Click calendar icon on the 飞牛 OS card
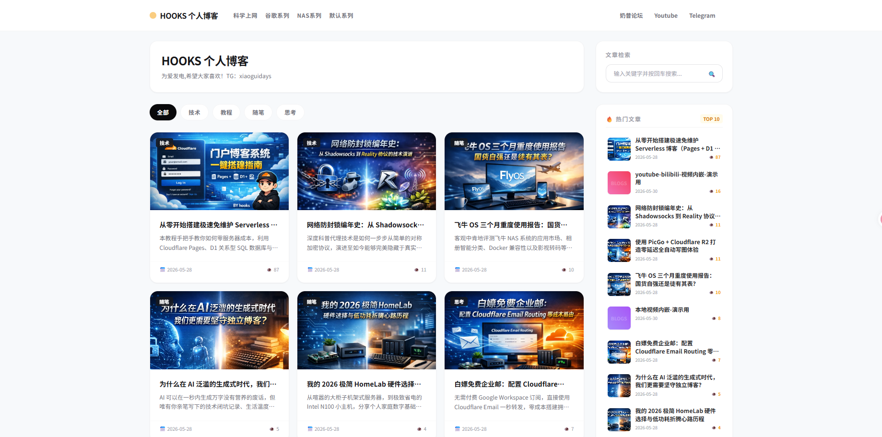This screenshot has width=882, height=437. tap(458, 270)
